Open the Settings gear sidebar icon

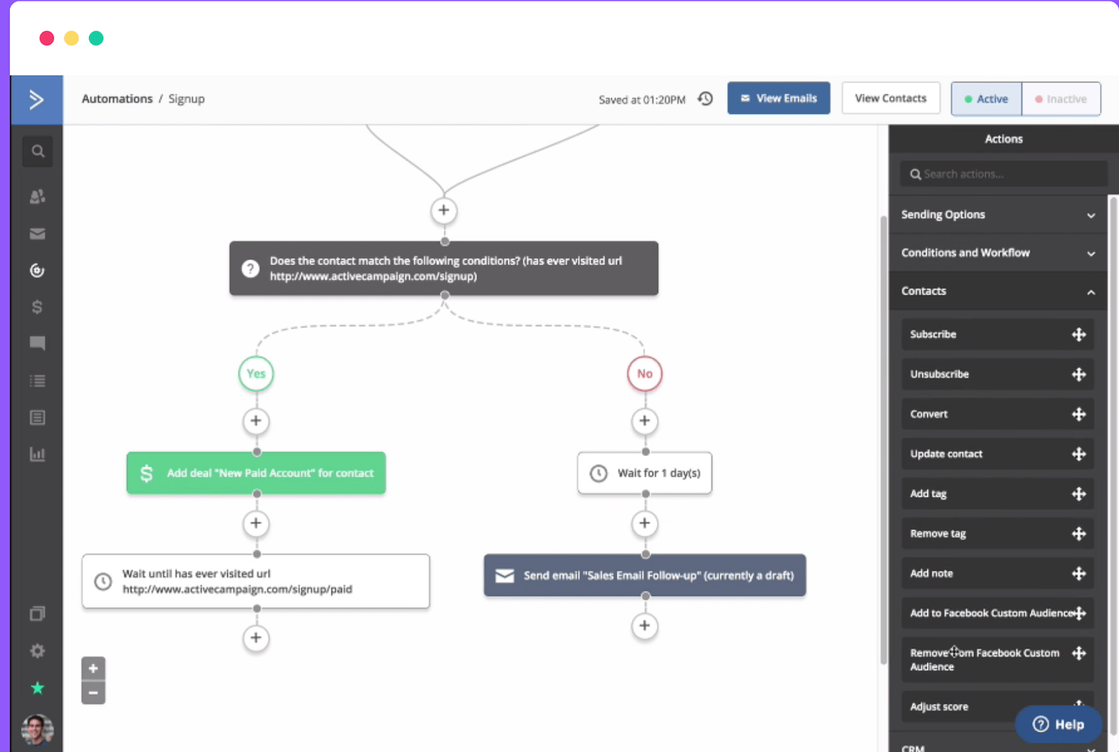[38, 651]
